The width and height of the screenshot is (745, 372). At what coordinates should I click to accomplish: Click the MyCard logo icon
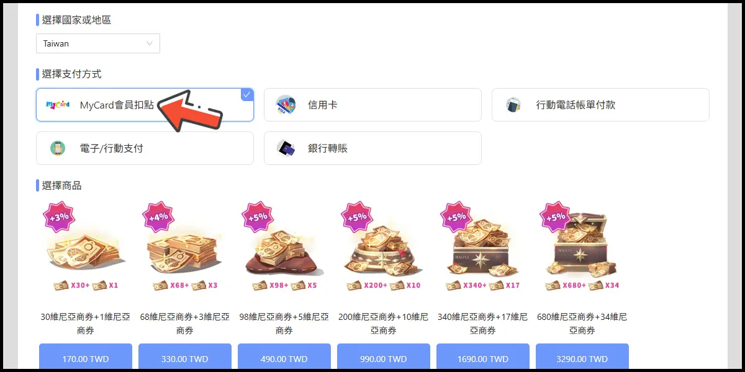pos(58,105)
